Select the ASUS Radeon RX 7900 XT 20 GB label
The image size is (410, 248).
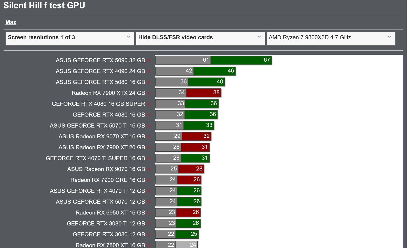tap(102, 148)
